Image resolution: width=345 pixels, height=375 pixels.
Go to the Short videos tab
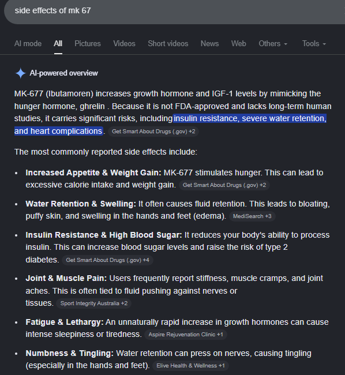coord(168,44)
